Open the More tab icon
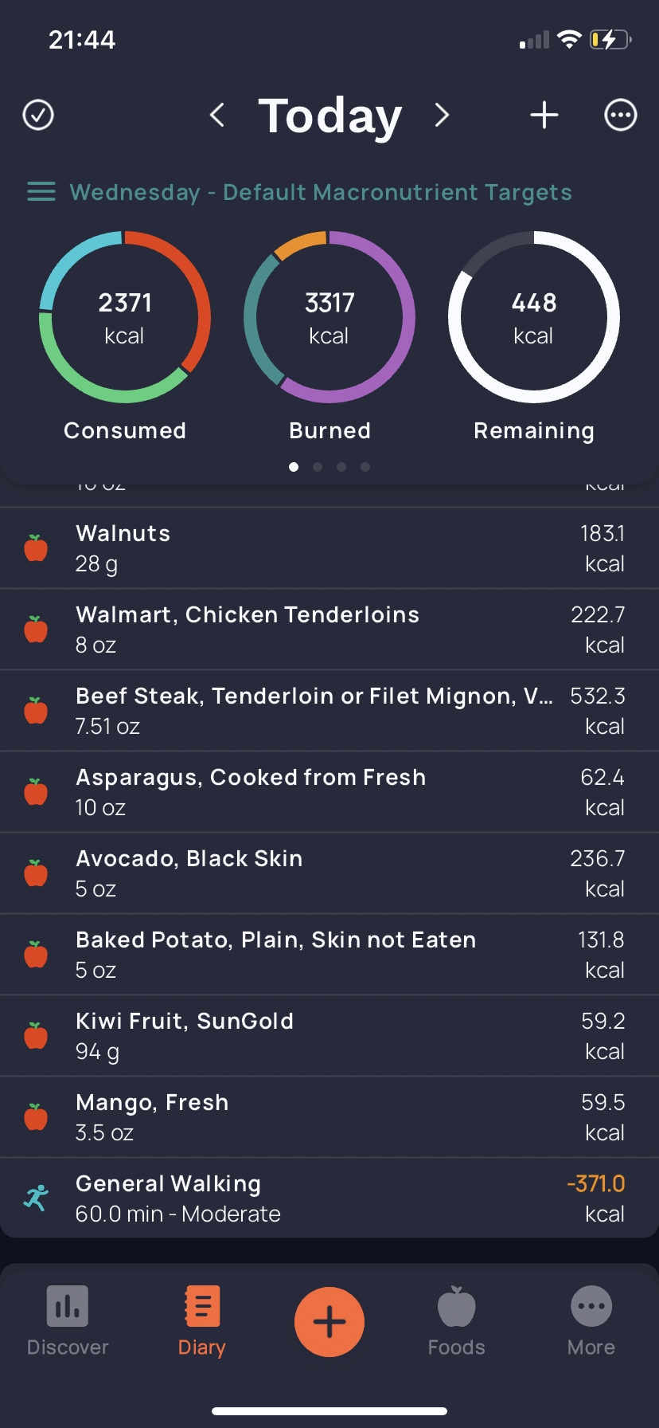The width and height of the screenshot is (659, 1428). point(591,1307)
